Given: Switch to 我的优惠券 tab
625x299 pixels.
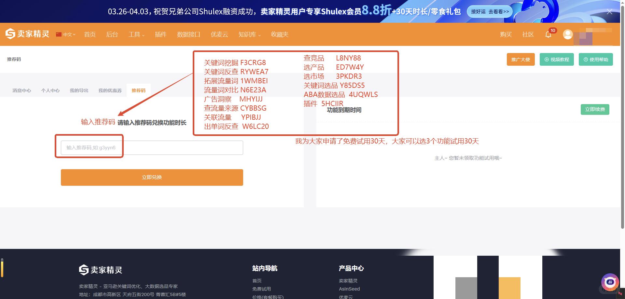Looking at the screenshot, I should (110, 90).
